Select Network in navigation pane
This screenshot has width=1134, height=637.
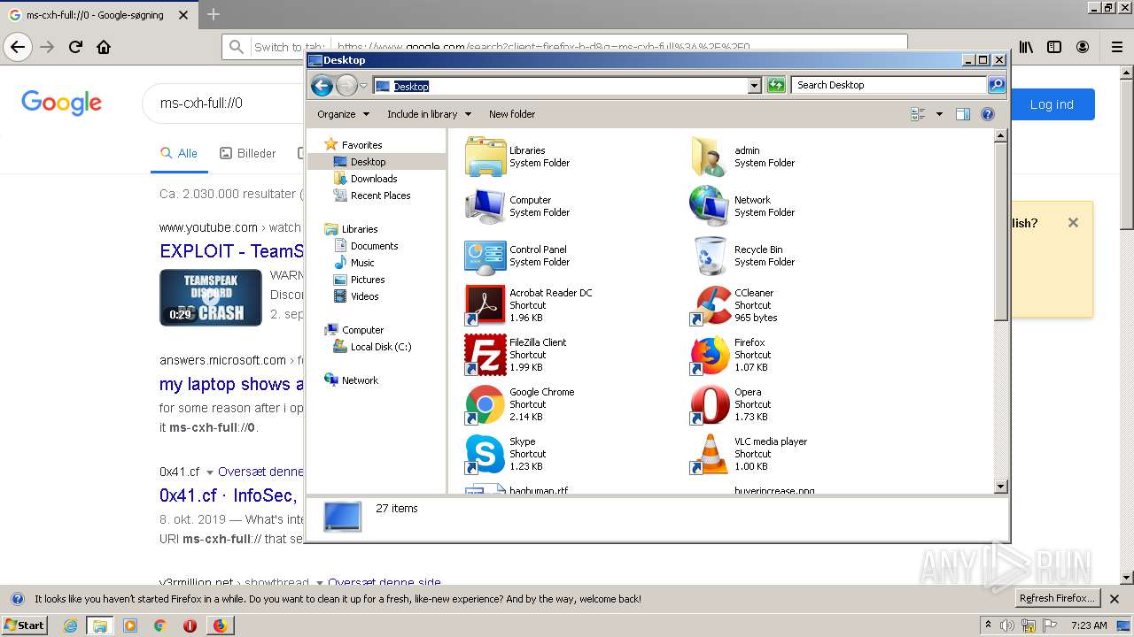click(x=360, y=380)
